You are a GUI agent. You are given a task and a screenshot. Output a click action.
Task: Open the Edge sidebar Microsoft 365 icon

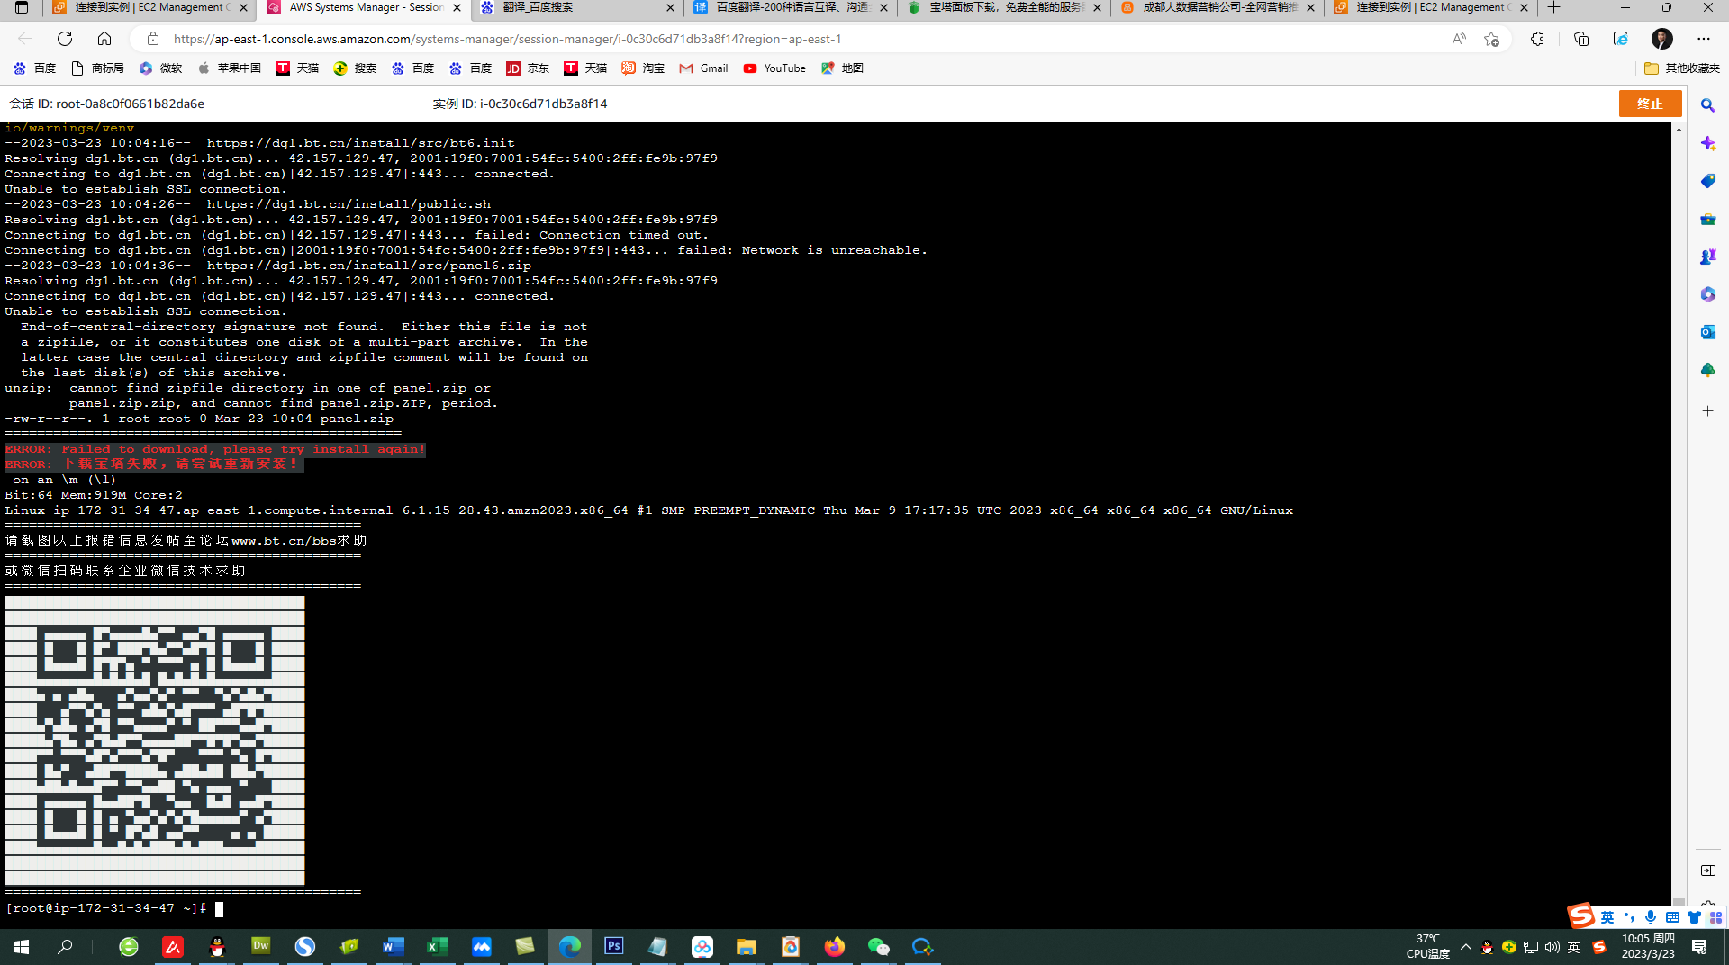[x=1707, y=294]
